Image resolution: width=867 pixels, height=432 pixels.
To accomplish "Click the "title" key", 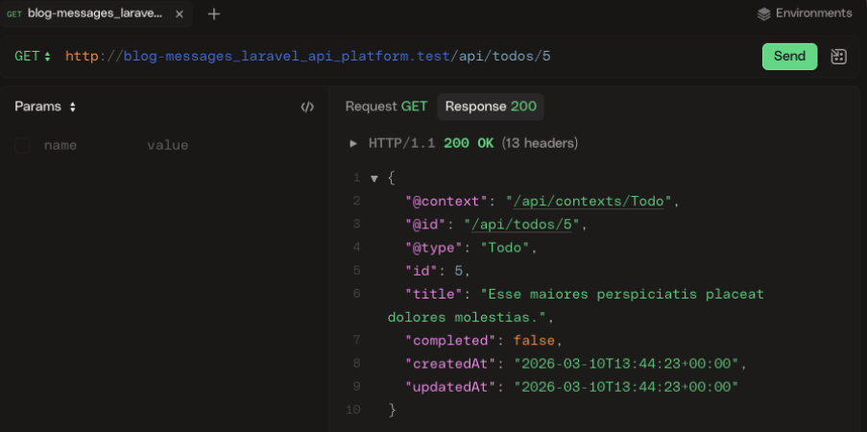I will (x=434, y=295).
